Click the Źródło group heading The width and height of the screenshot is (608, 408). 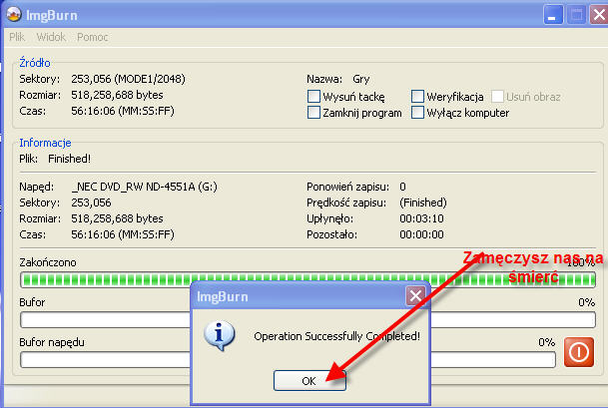(35, 63)
